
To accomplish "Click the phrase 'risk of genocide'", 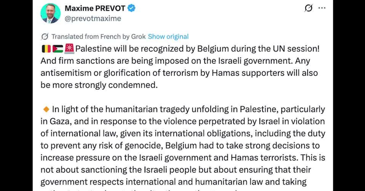I will pos(114,146).
